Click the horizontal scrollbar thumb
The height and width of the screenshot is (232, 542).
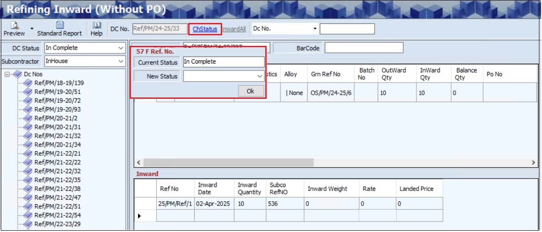pyautogui.click(x=228, y=163)
